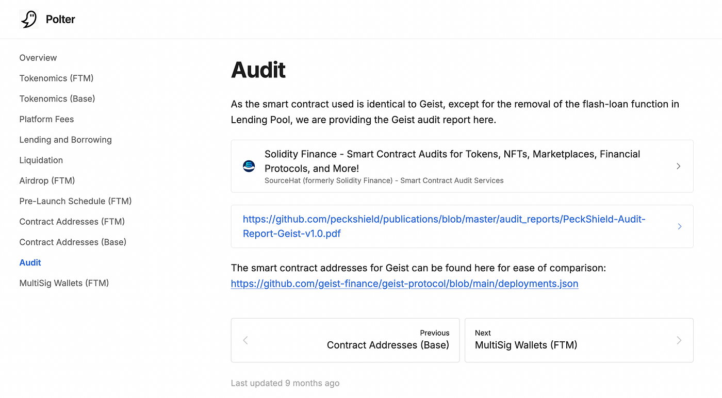The width and height of the screenshot is (722, 398).
Task: Open the Liquidation sidebar page
Action: pyautogui.click(x=41, y=160)
